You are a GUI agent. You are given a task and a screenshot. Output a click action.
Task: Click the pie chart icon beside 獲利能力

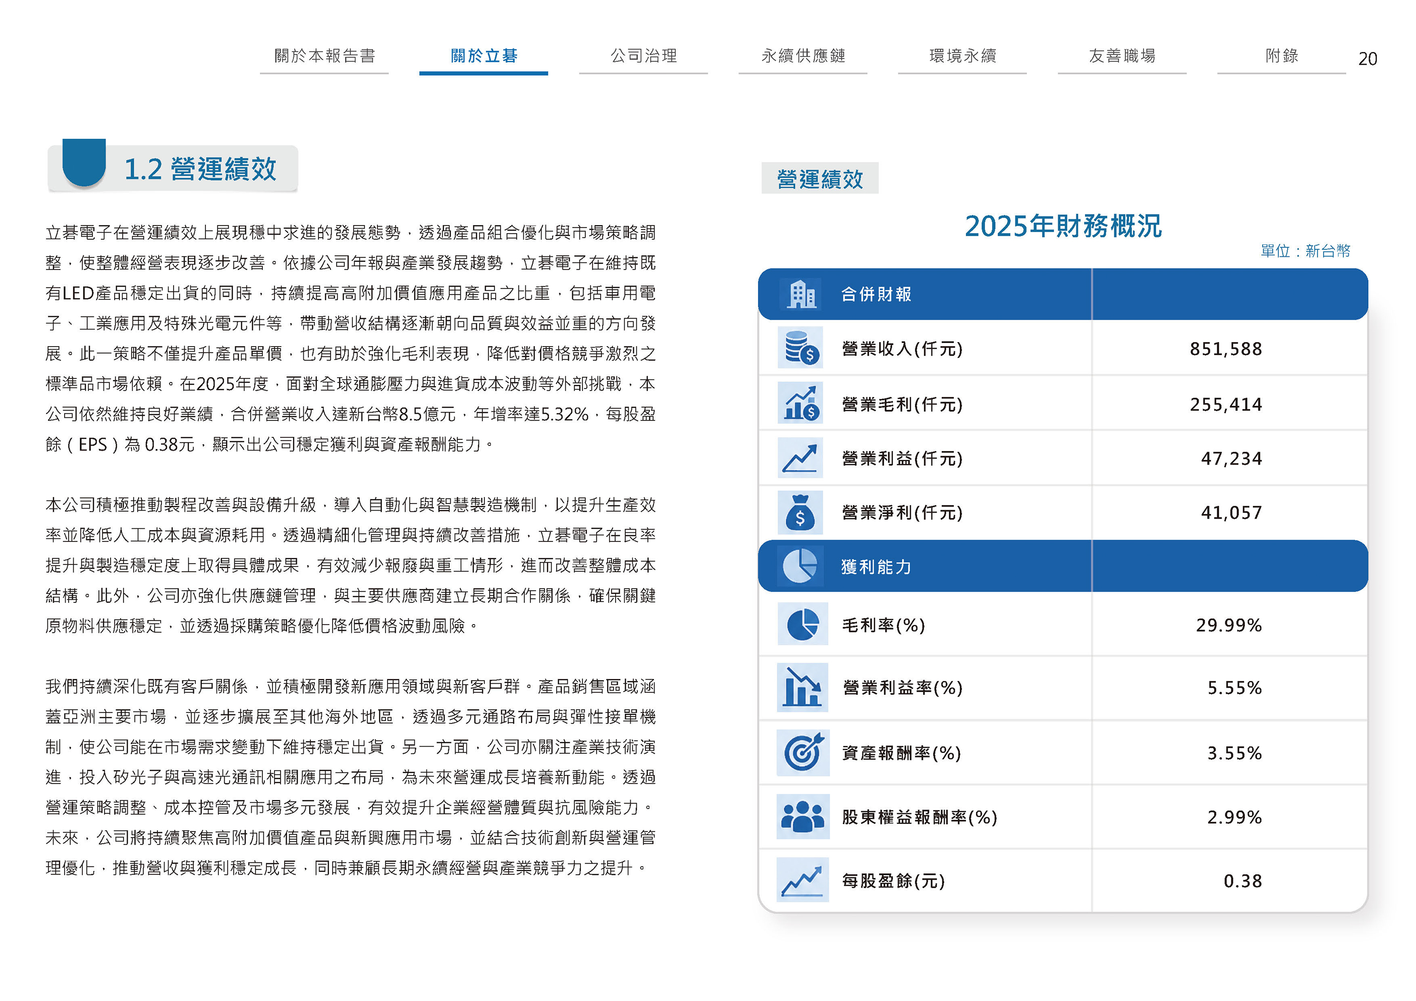[x=800, y=566]
